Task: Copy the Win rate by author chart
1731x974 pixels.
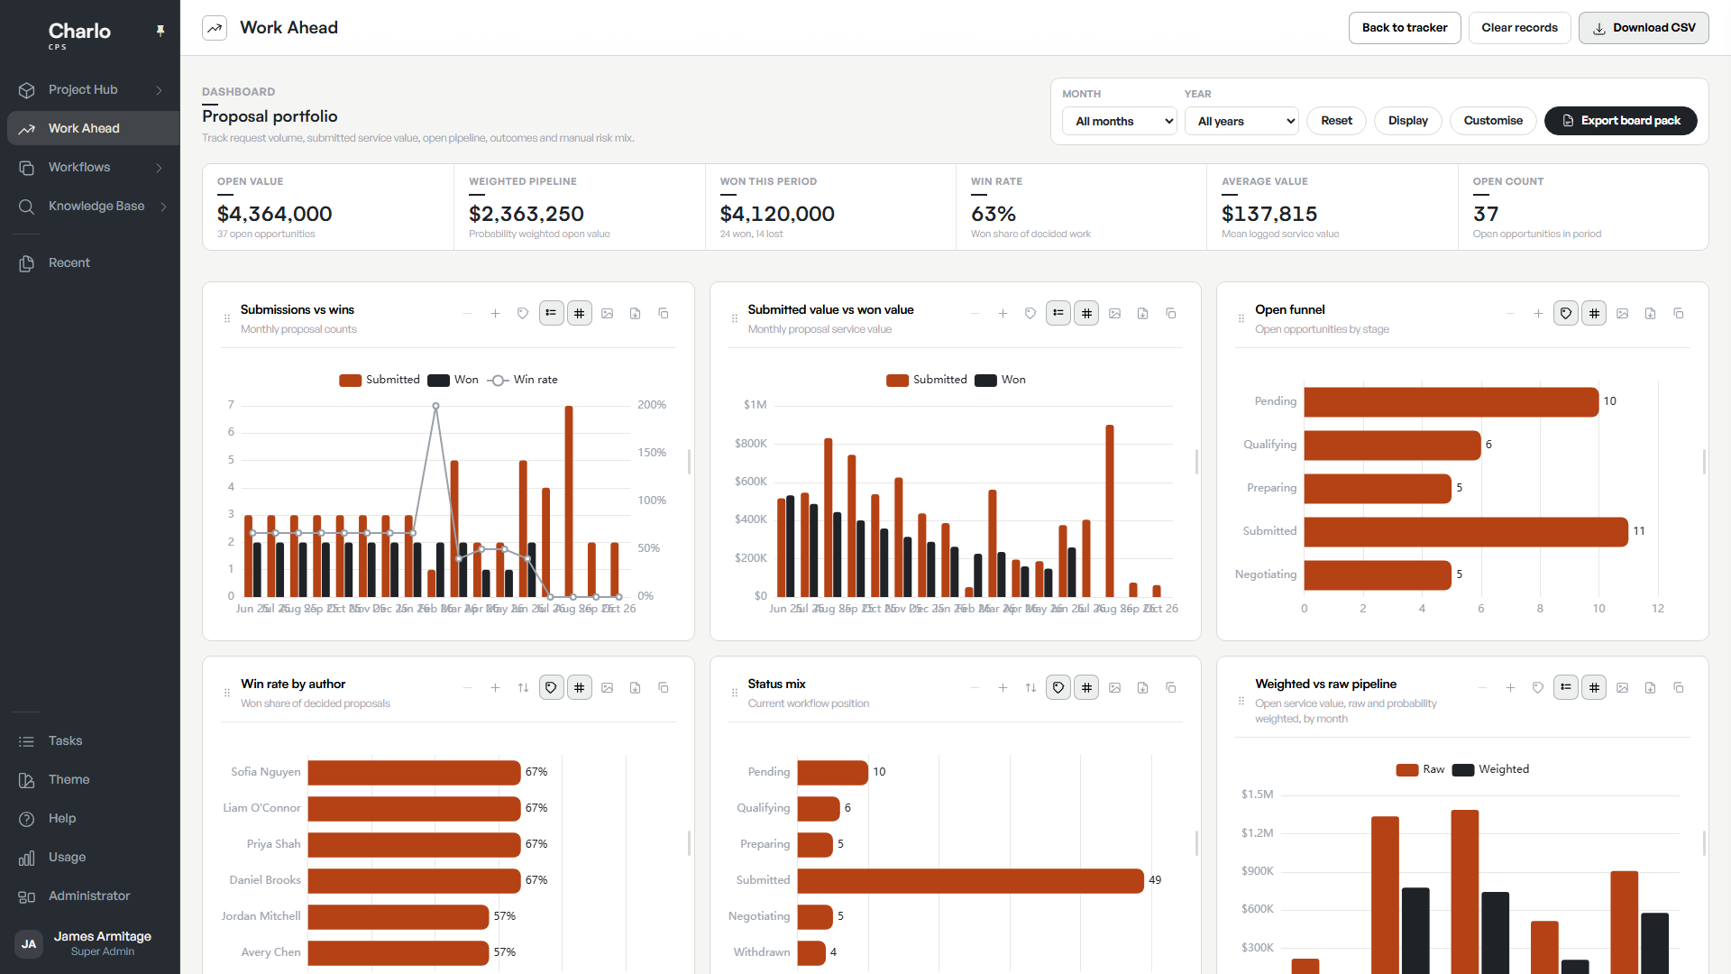Action: click(x=664, y=688)
